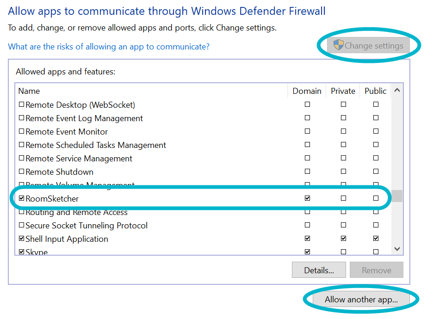Click the Public column header
This screenshot has width=433, height=319.
tap(375, 91)
